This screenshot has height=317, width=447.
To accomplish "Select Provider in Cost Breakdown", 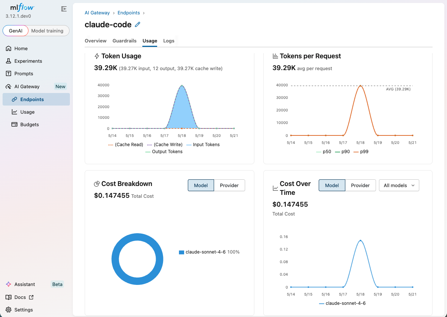I will click(x=229, y=185).
